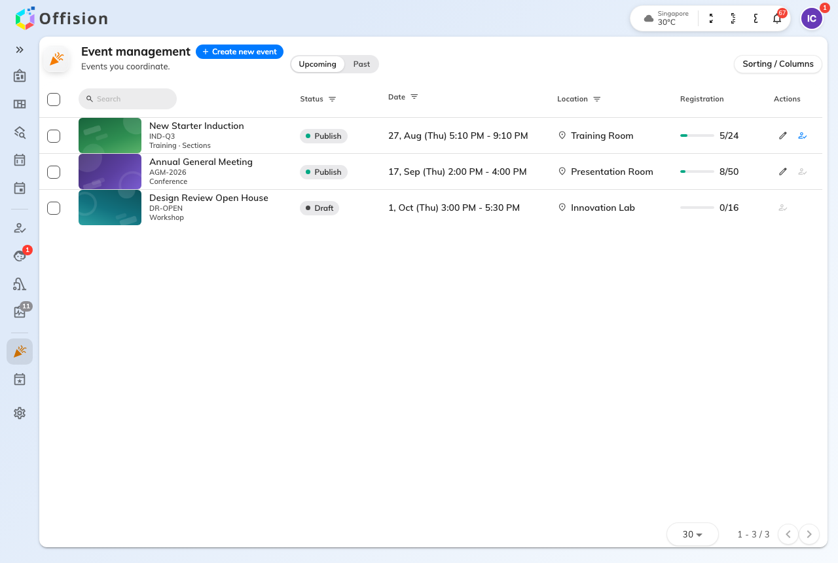This screenshot has width=838, height=563.
Task: Edit the Annual General Meeting event
Action: 783,172
